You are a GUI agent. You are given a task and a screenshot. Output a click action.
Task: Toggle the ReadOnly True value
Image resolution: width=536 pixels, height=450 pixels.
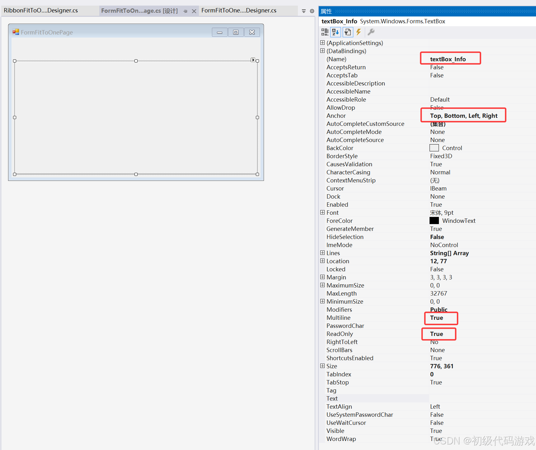coord(436,334)
